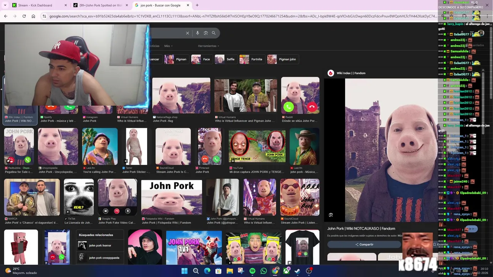The width and height of the screenshot is (493, 277).
Task: Open the Fictspedia Wiki John Pork image
Action: click(171, 197)
